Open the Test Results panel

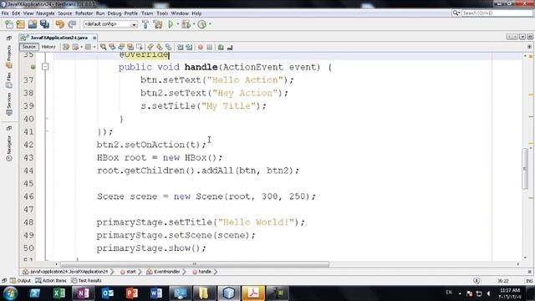(x=87, y=281)
